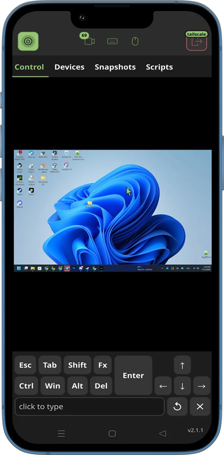Open the Fx function keys
Viewport: 224px width, 455px height.
pyautogui.click(x=103, y=365)
